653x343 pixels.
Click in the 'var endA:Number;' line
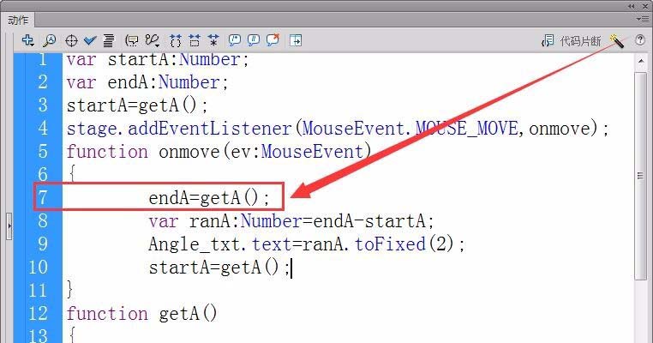[147, 82]
